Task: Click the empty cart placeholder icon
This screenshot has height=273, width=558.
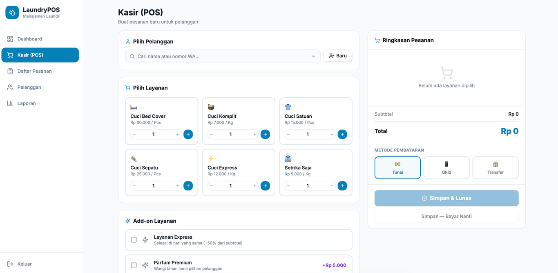Action: click(x=446, y=73)
